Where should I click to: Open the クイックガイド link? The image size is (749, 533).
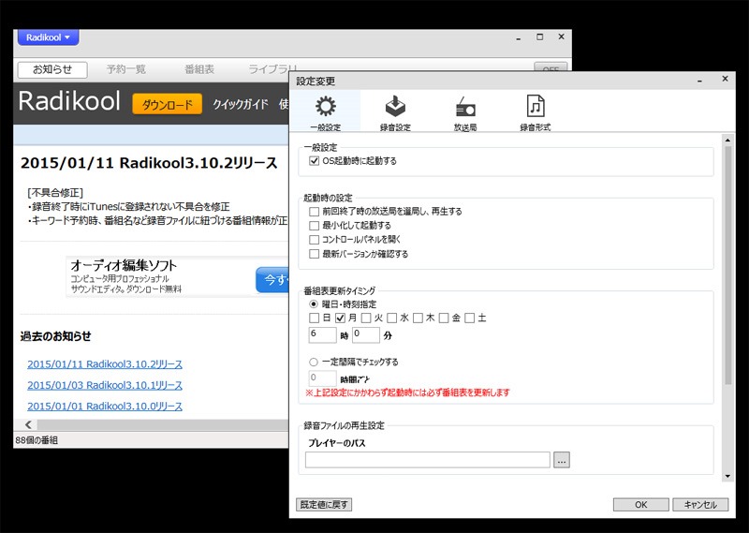[241, 104]
